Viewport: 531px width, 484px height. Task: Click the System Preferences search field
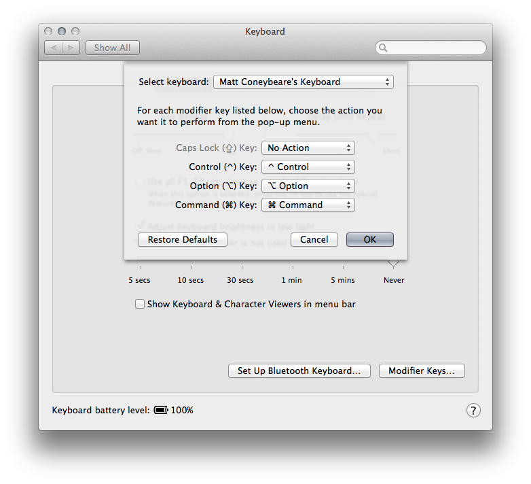[435, 48]
